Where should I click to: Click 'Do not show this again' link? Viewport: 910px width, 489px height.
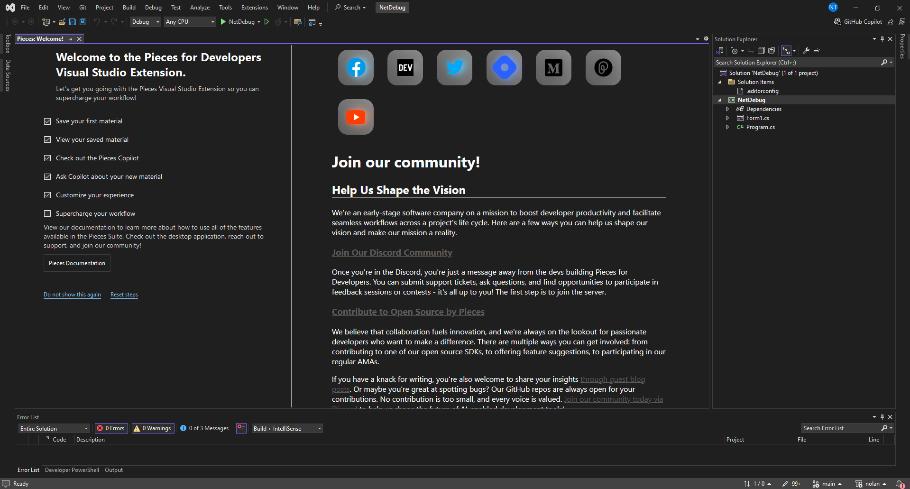click(x=72, y=295)
